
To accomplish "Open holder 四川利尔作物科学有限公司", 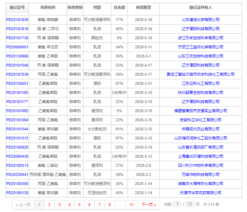I will tap(200, 165).
